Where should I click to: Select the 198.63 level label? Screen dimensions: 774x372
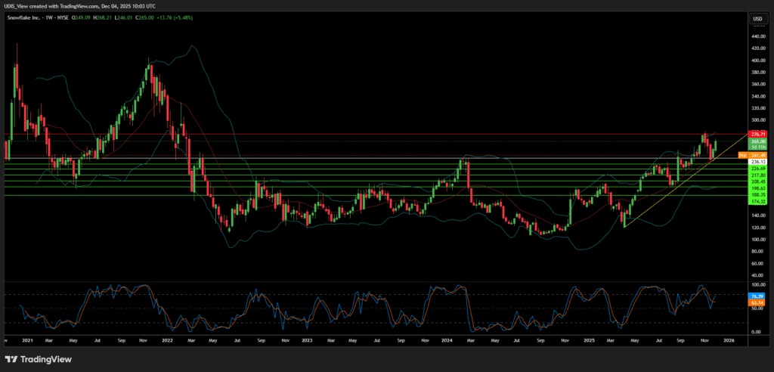click(x=757, y=188)
